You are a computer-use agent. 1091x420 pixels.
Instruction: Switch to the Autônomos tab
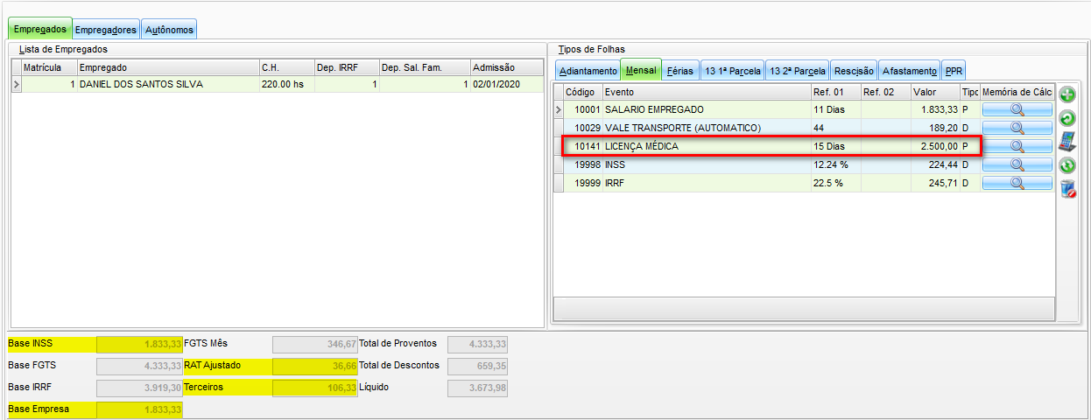169,30
